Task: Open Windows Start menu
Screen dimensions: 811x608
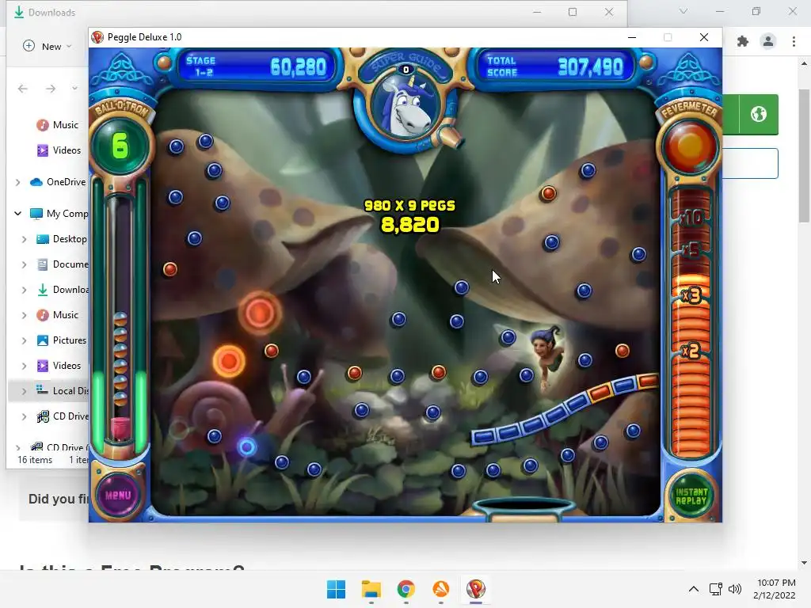Action: click(336, 589)
